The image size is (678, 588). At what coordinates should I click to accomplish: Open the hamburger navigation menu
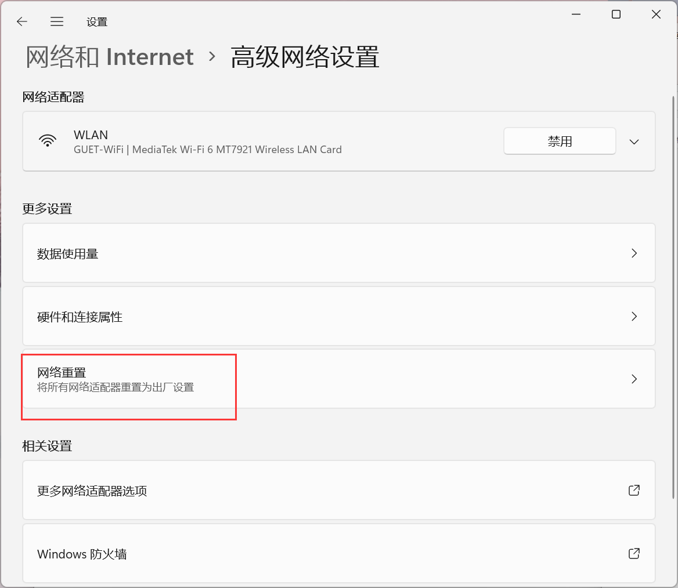57,21
